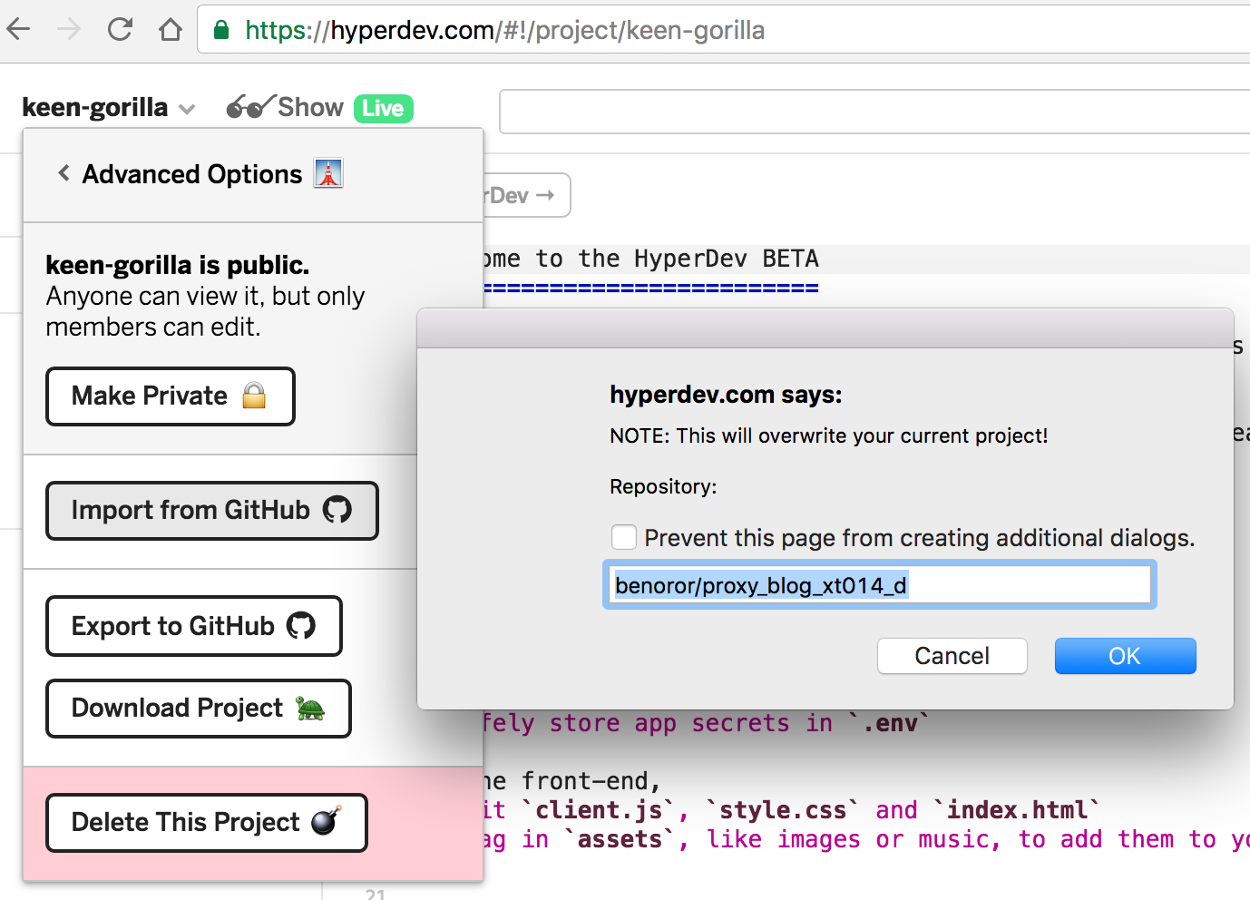Collapse Advanced Options with the back chevron
Image resolution: width=1250 pixels, height=900 pixels.
point(63,172)
